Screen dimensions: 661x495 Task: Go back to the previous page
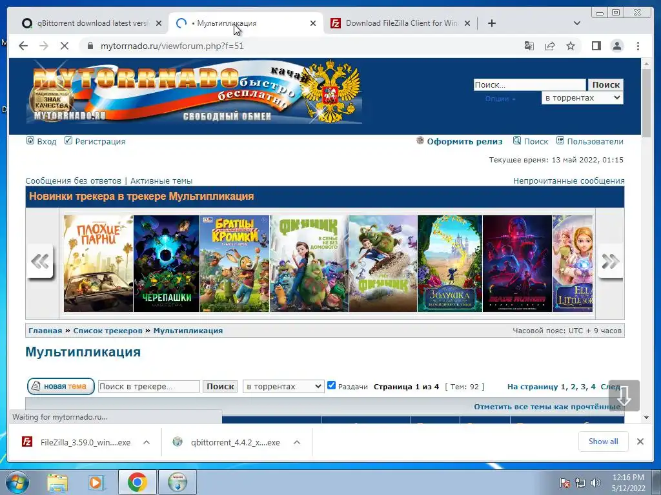[23, 46]
